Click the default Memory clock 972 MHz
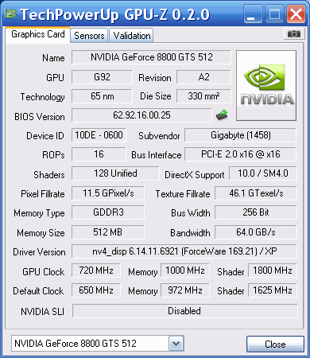This screenshot has width=310, height=358. (x=185, y=290)
